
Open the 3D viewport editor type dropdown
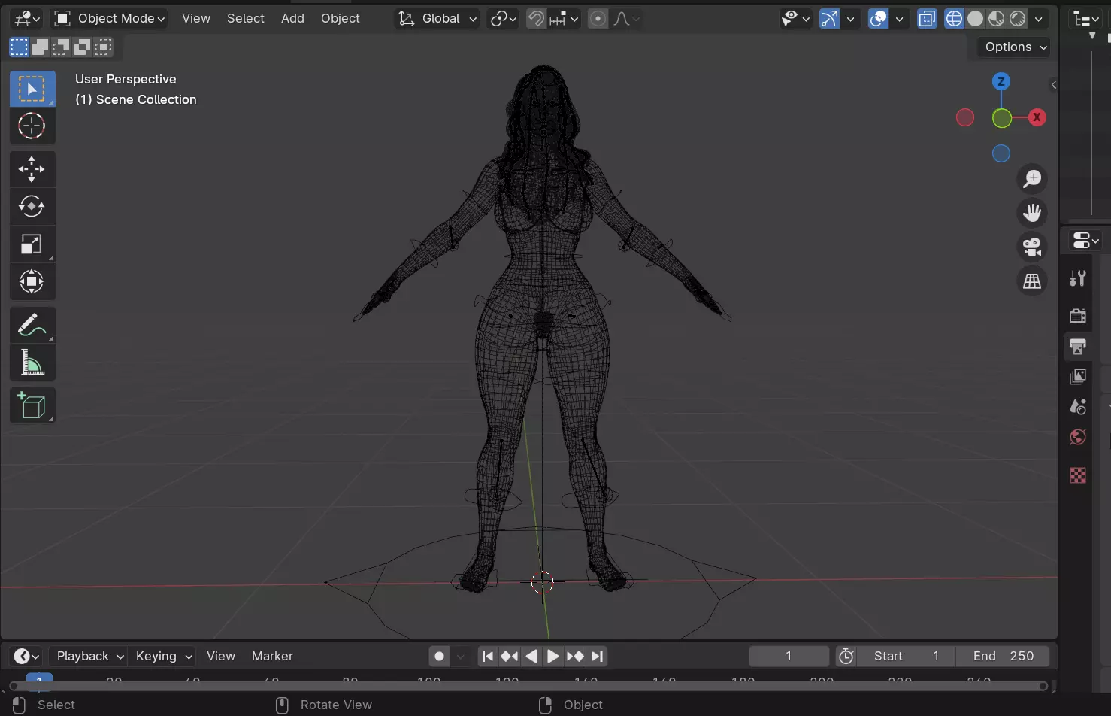26,18
